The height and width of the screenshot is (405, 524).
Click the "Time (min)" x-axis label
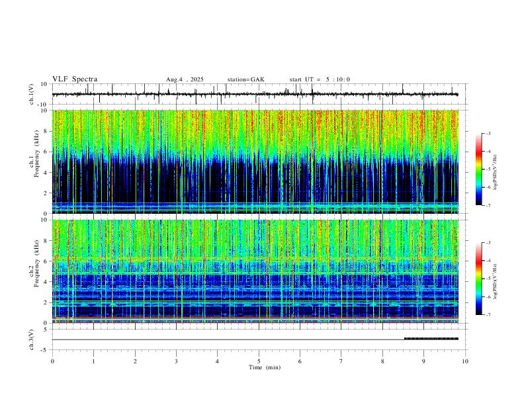click(x=265, y=367)
